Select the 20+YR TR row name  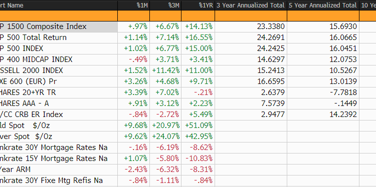click(x=59, y=92)
